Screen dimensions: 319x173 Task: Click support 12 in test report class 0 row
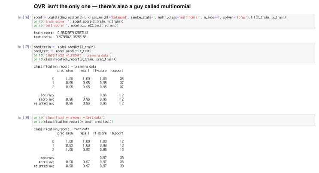click(122, 141)
